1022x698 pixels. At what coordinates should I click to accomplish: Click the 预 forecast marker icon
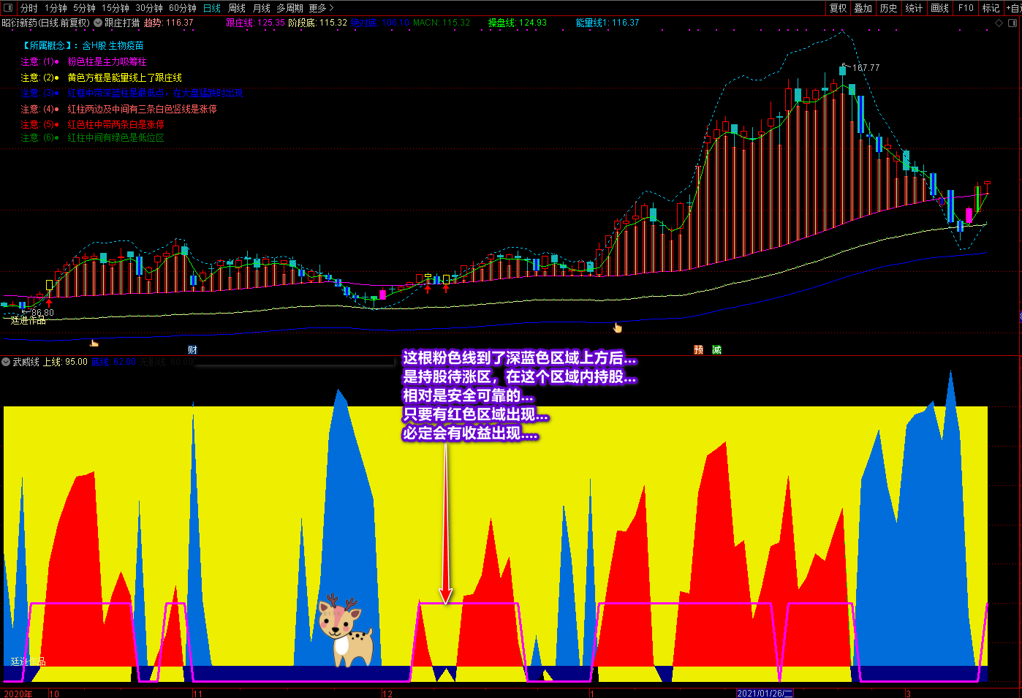(x=698, y=350)
